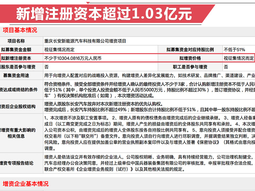The height and width of the screenshot is (191, 255).
Task: Select the 拟增资价格 label
Action: [x=190, y=58]
